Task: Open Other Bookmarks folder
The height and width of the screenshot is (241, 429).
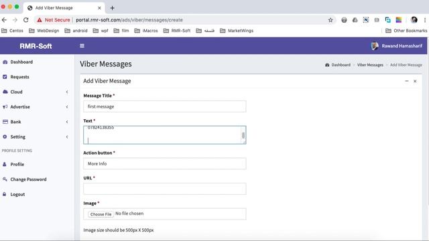Action: 406,31
